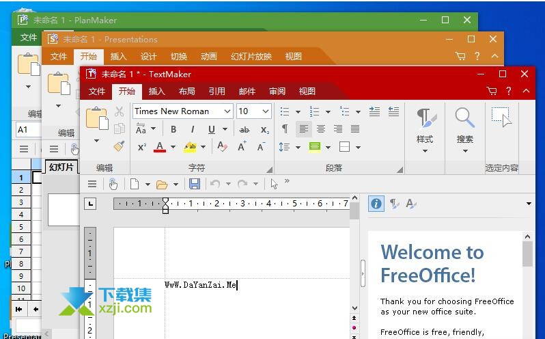This screenshot has height=339, width=545.
Task: Increase font size with the grow font icon
Action: click(x=242, y=147)
